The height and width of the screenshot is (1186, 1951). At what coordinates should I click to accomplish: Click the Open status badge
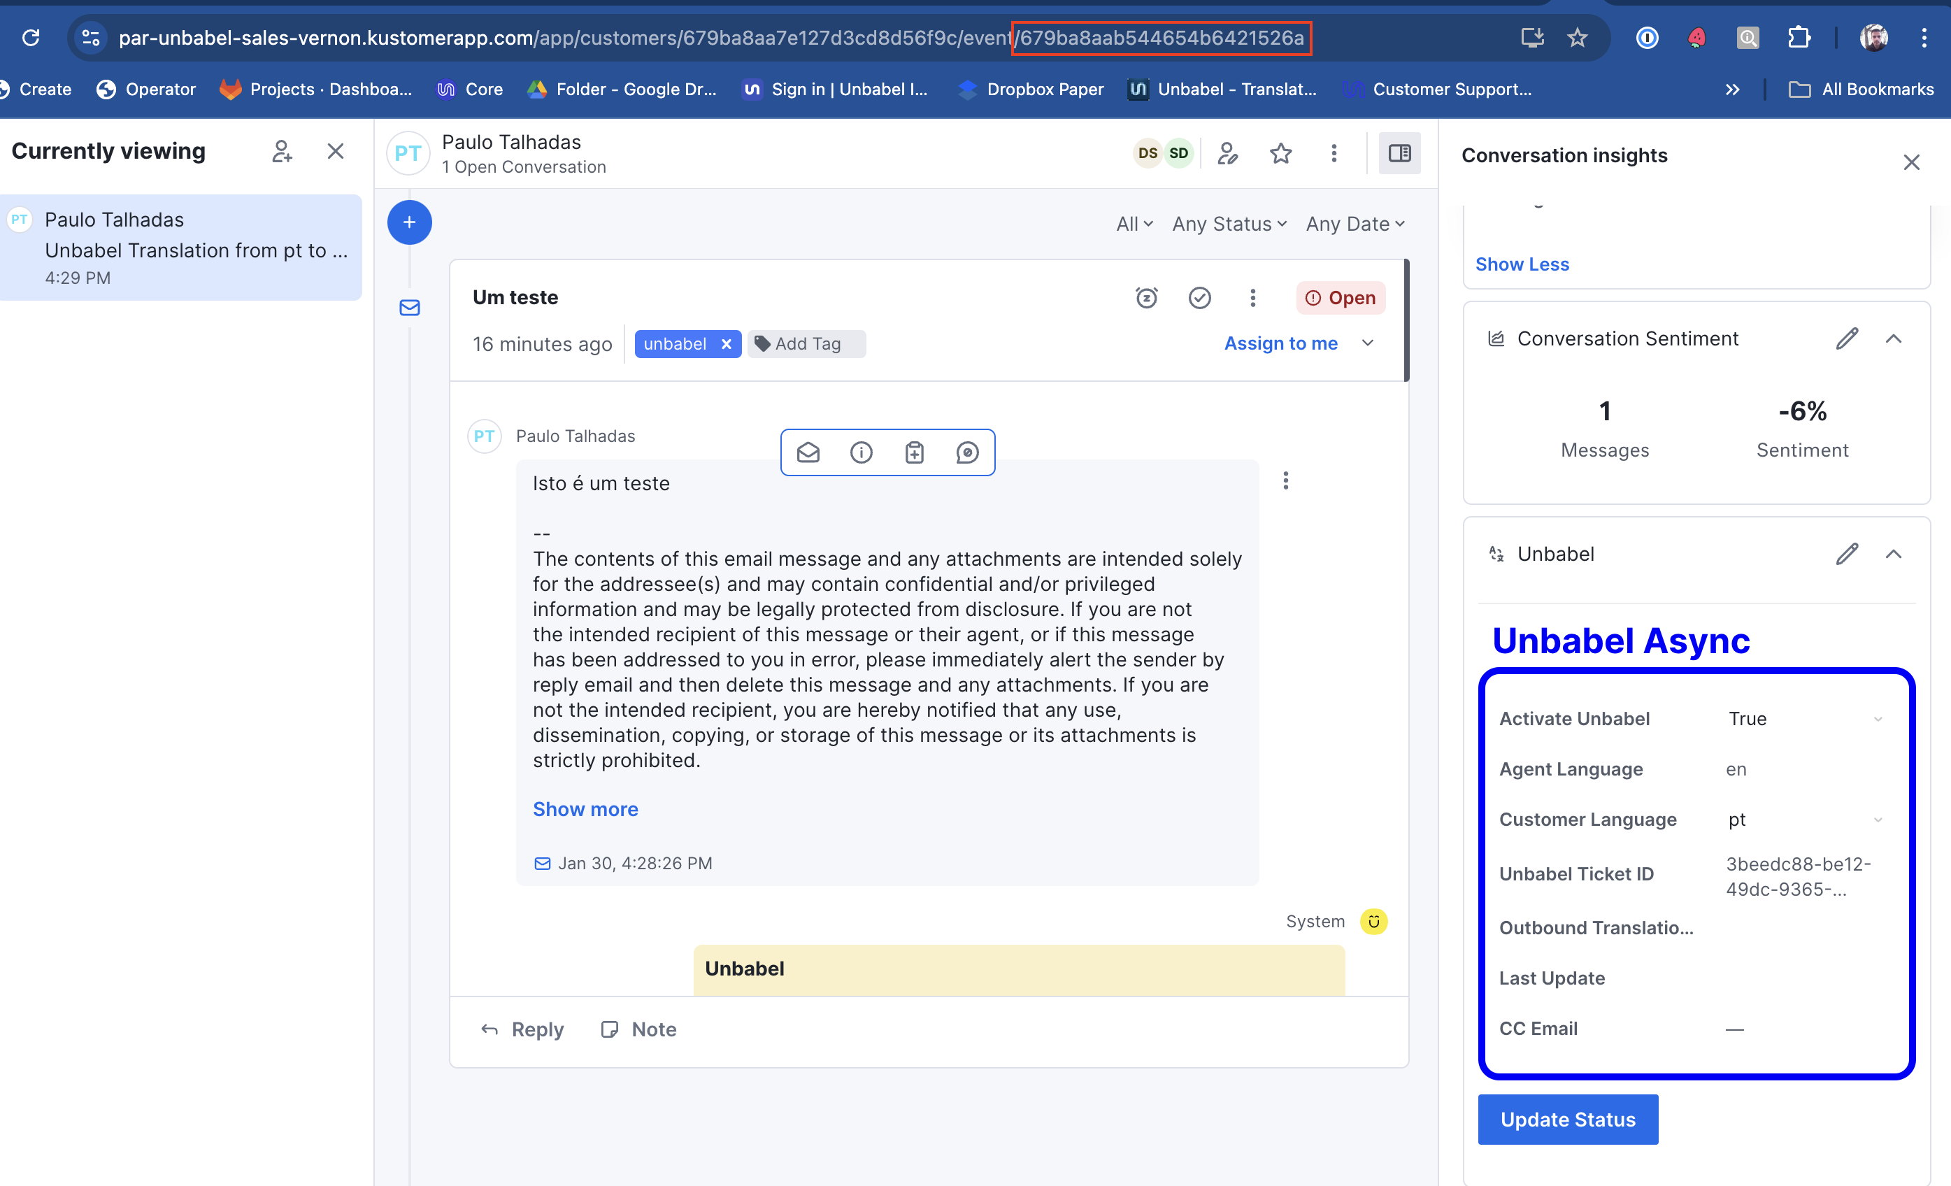[x=1341, y=298]
